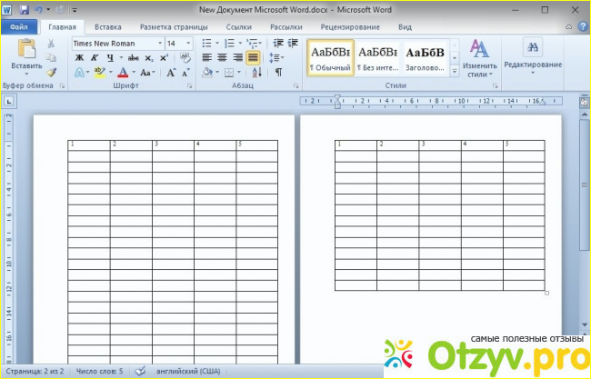Click the Change Styles (Изменить стили) icon
This screenshot has height=379, width=591.
[x=478, y=55]
